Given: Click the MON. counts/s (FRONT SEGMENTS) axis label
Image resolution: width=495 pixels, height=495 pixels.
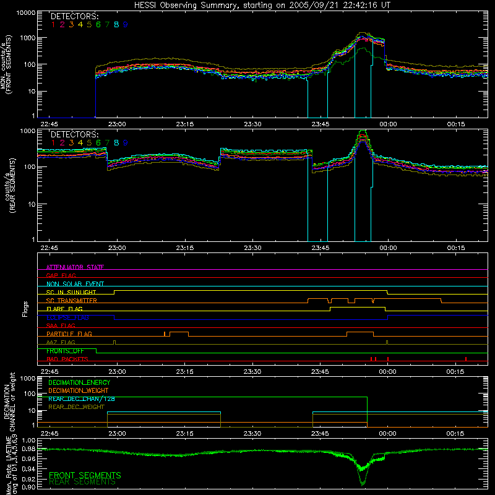Looking at the screenshot, I should 6,64.
